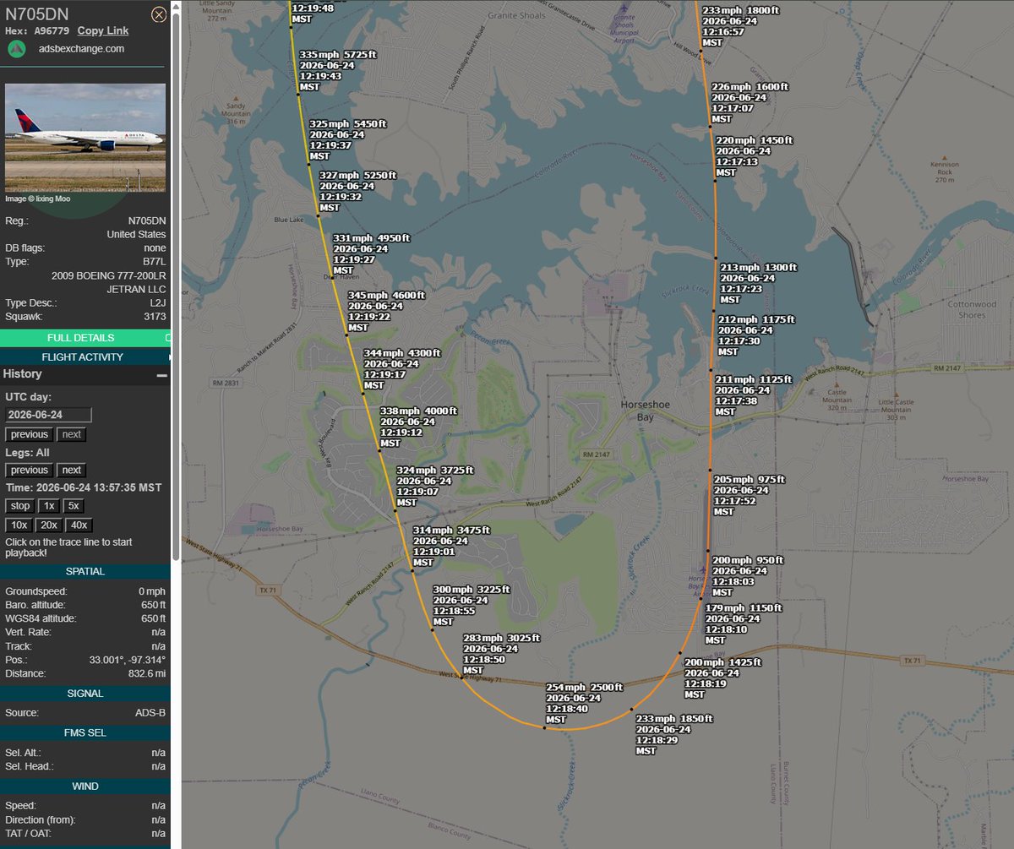The image size is (1014, 849).
Task: Set playback speed to 40x
Action: pos(79,525)
